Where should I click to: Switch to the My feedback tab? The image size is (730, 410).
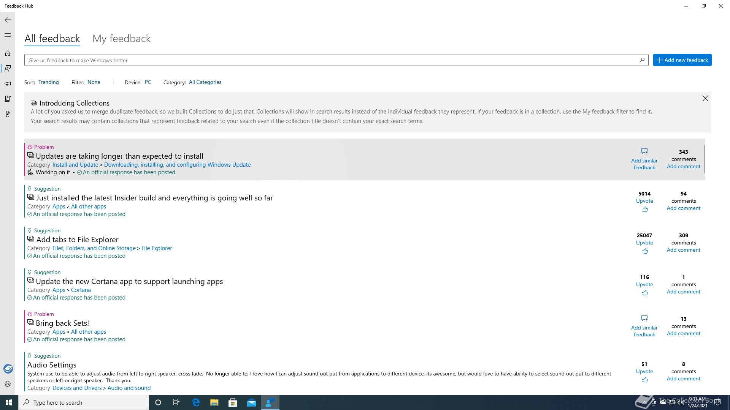122,39
